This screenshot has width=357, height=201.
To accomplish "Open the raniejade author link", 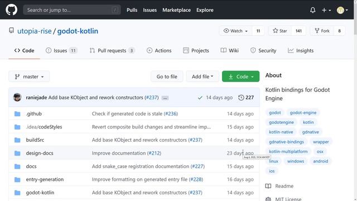I will click(x=36, y=98).
